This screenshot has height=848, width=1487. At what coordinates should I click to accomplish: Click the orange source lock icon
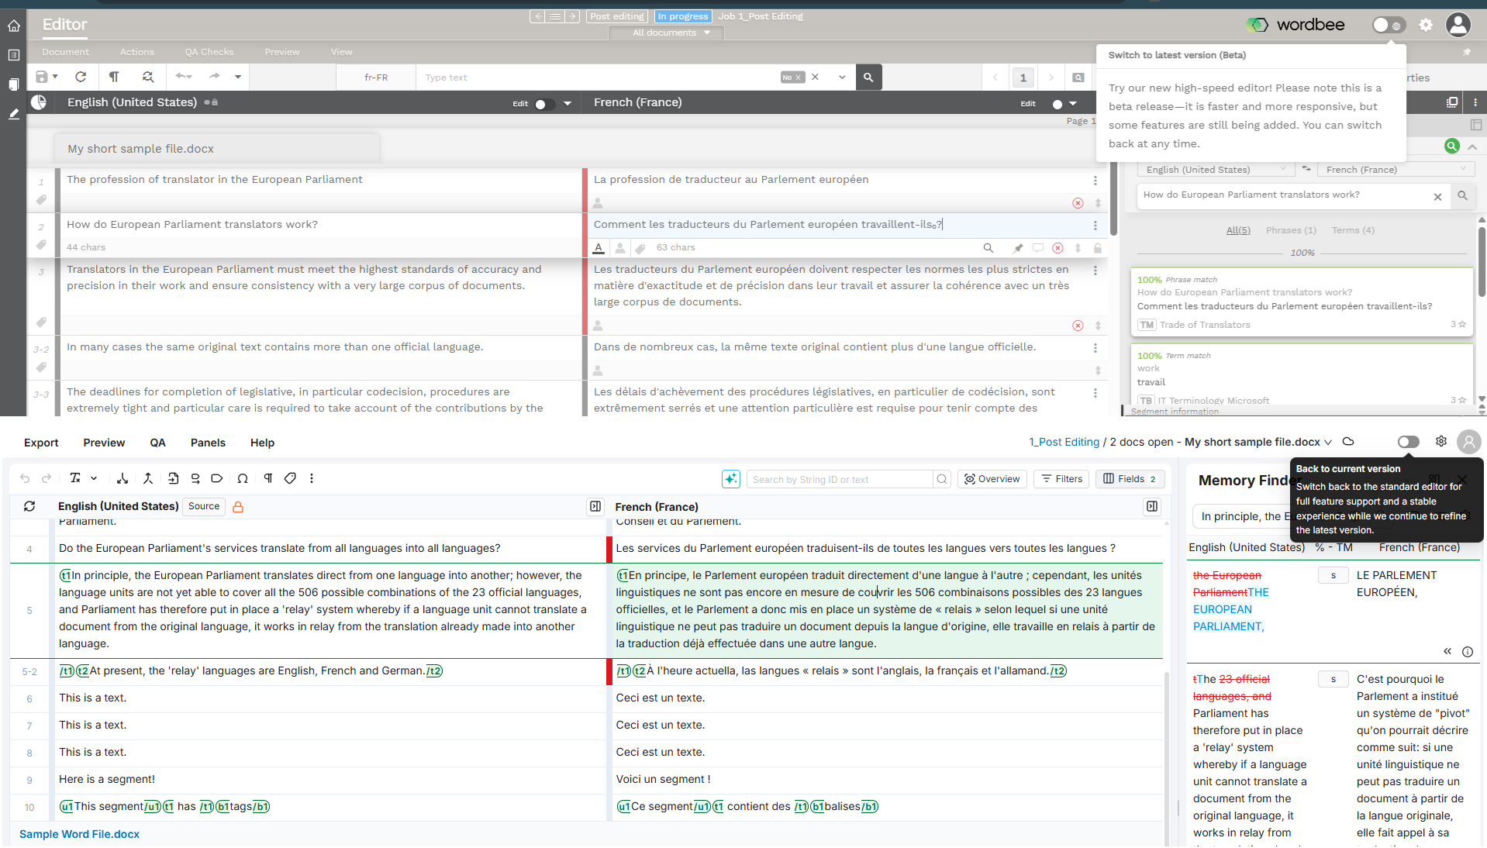[238, 507]
